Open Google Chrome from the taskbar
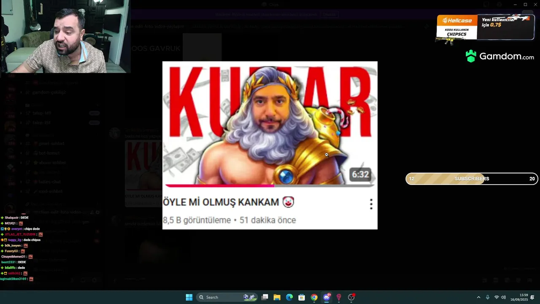This screenshot has height=304, width=540. coord(314,297)
